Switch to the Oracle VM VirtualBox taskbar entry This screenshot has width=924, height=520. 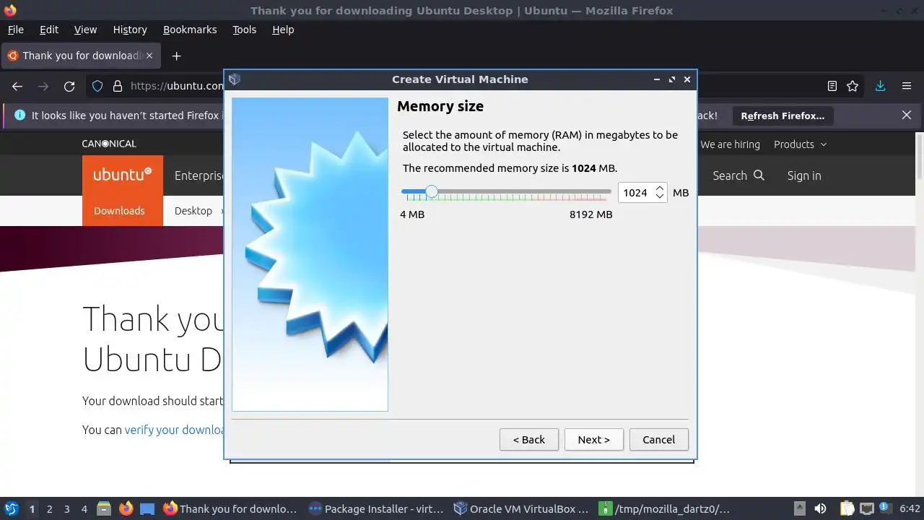pos(521,509)
